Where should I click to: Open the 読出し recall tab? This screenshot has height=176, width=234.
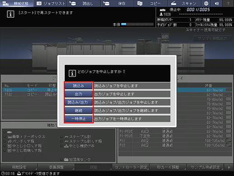coord(84,3)
